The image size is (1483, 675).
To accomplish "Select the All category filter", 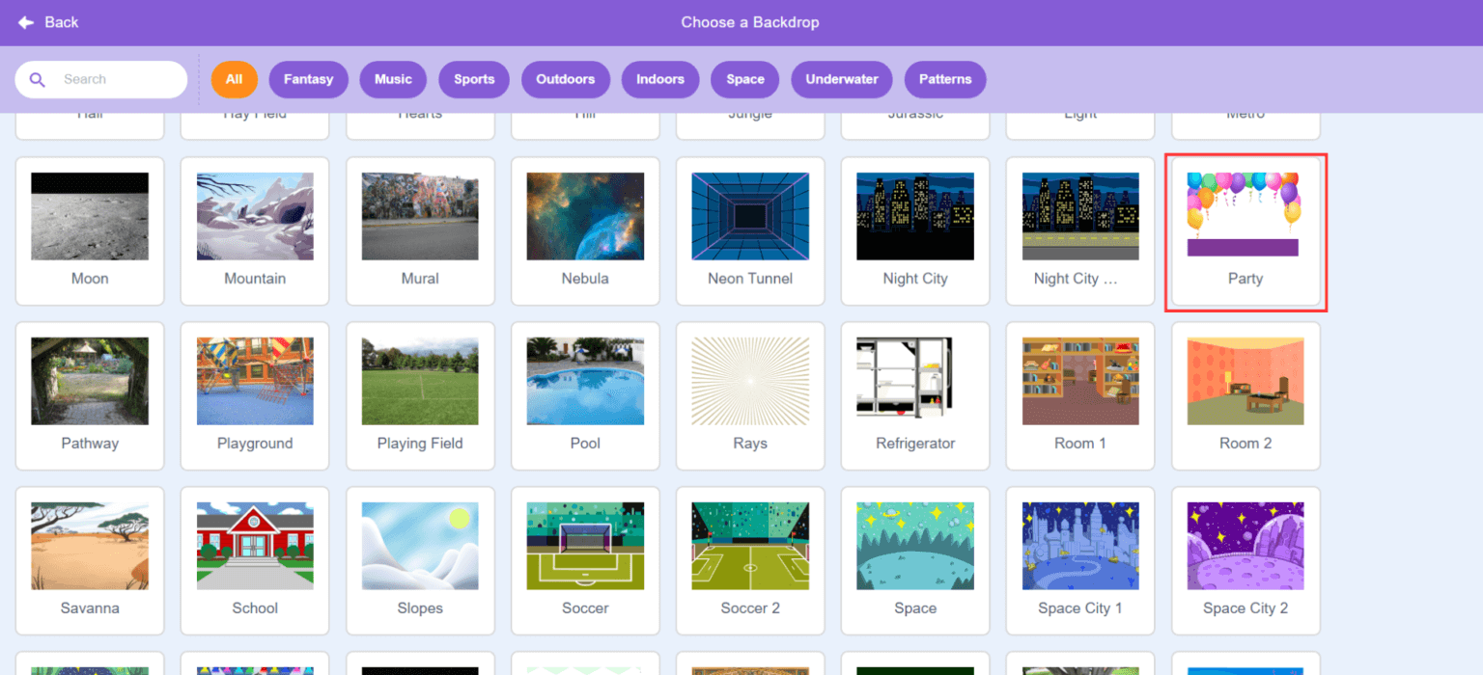I will (x=234, y=79).
